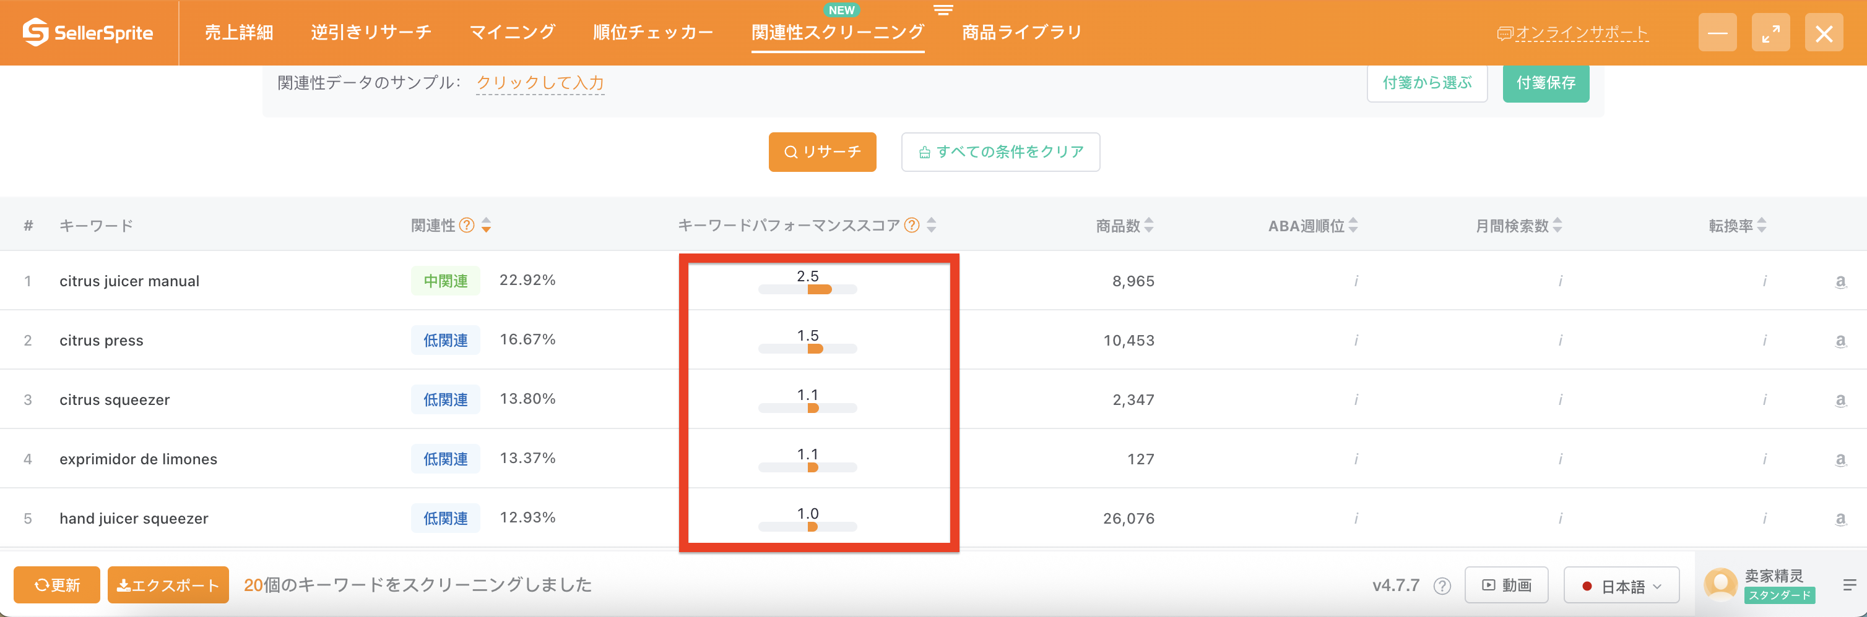
Task: Click the 1.5 score bar for citrus press
Action: (807, 349)
